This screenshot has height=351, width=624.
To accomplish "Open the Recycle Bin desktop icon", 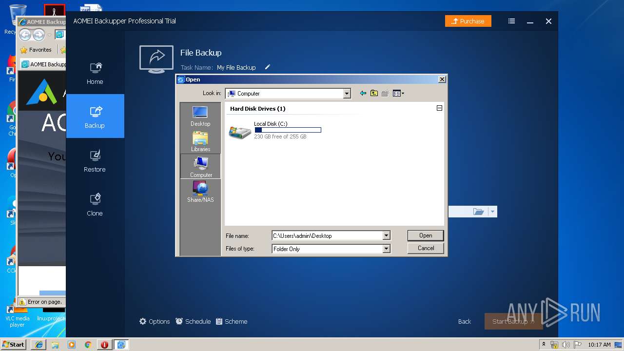I will click(17, 19).
